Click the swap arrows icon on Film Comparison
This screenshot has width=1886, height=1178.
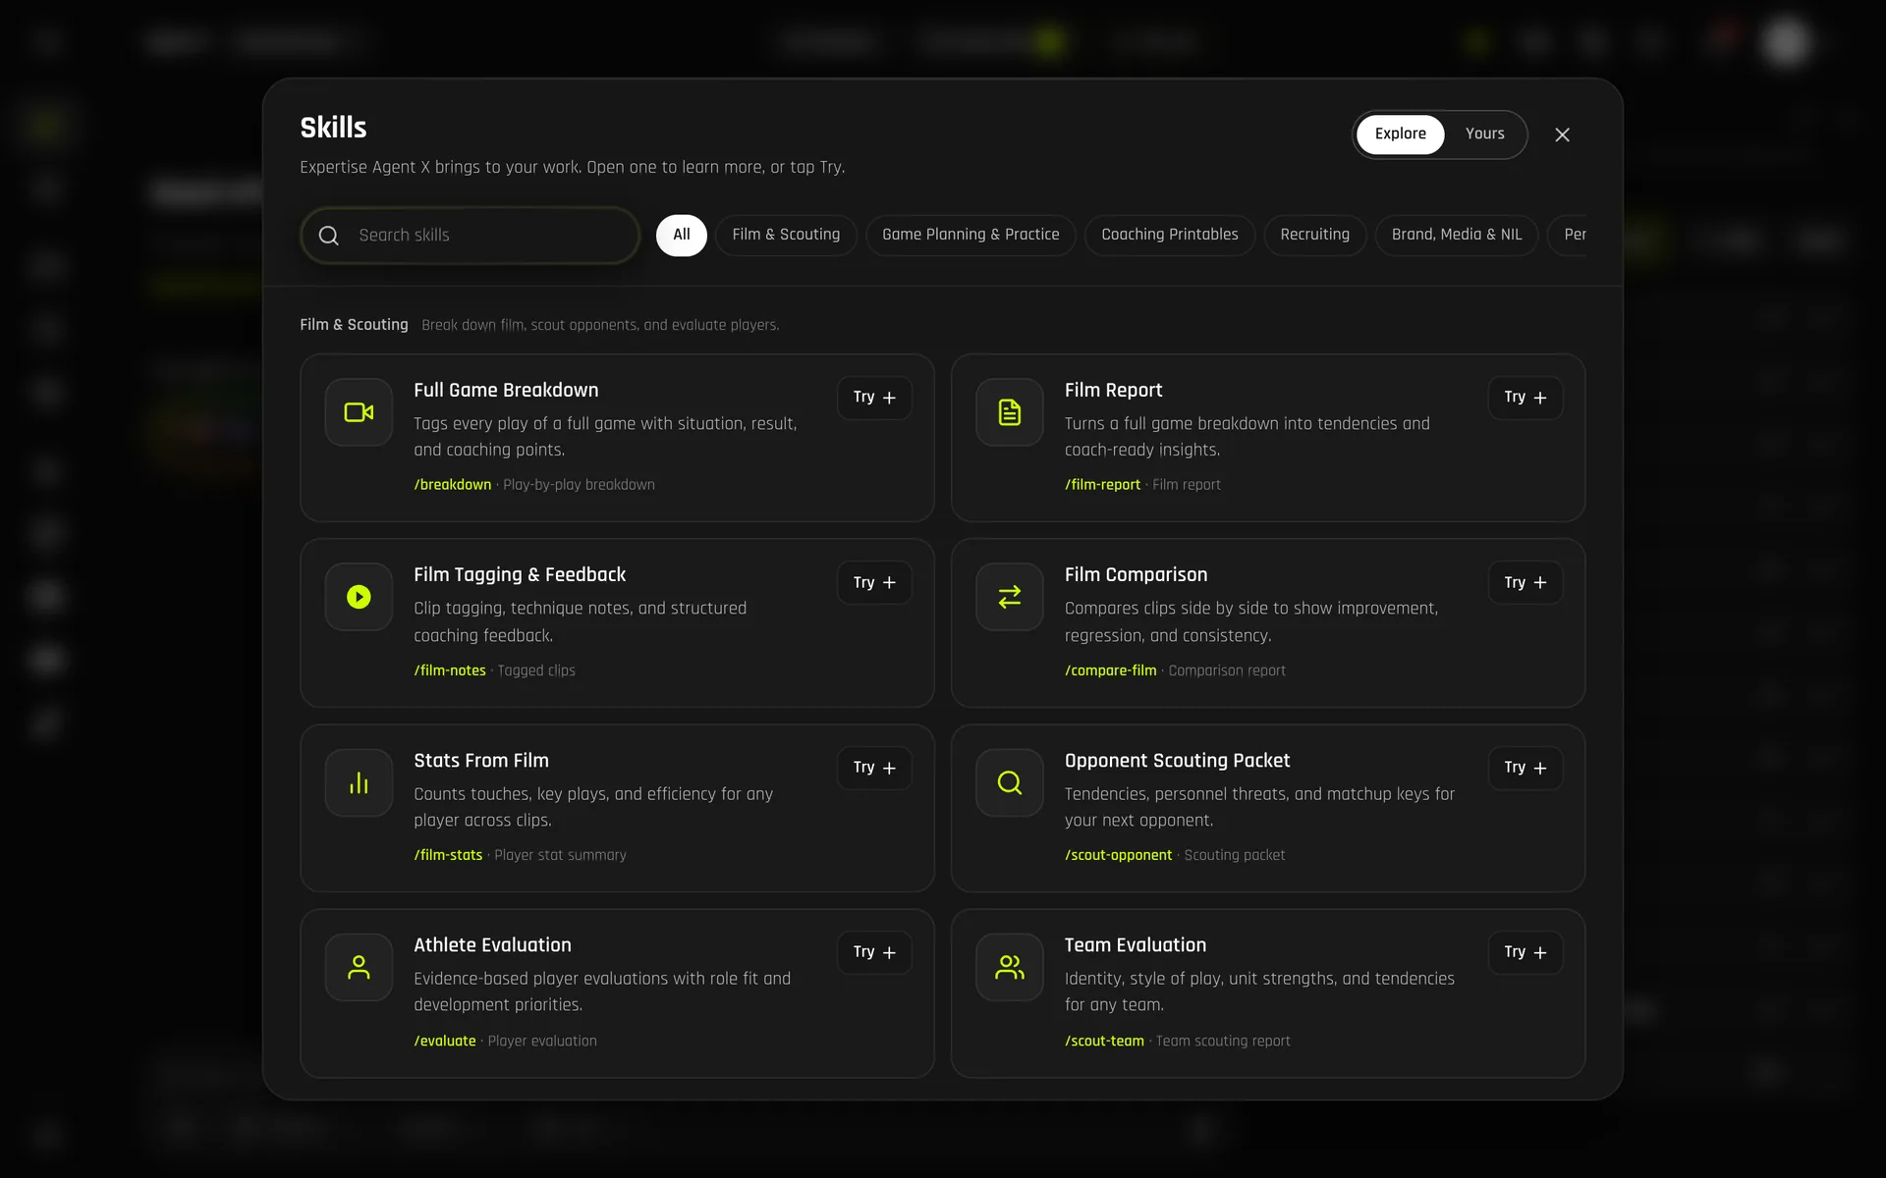point(1009,597)
